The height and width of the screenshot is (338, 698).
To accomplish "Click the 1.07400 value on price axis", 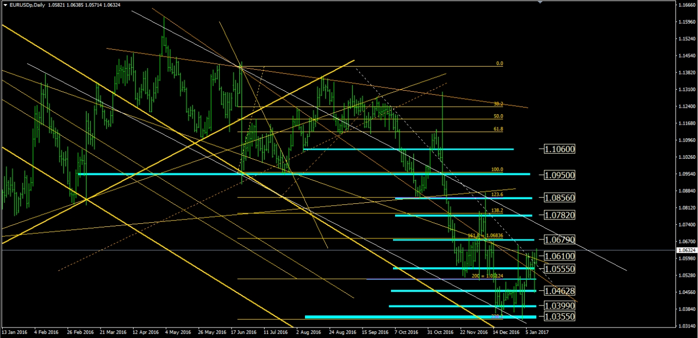I will 687,224.
